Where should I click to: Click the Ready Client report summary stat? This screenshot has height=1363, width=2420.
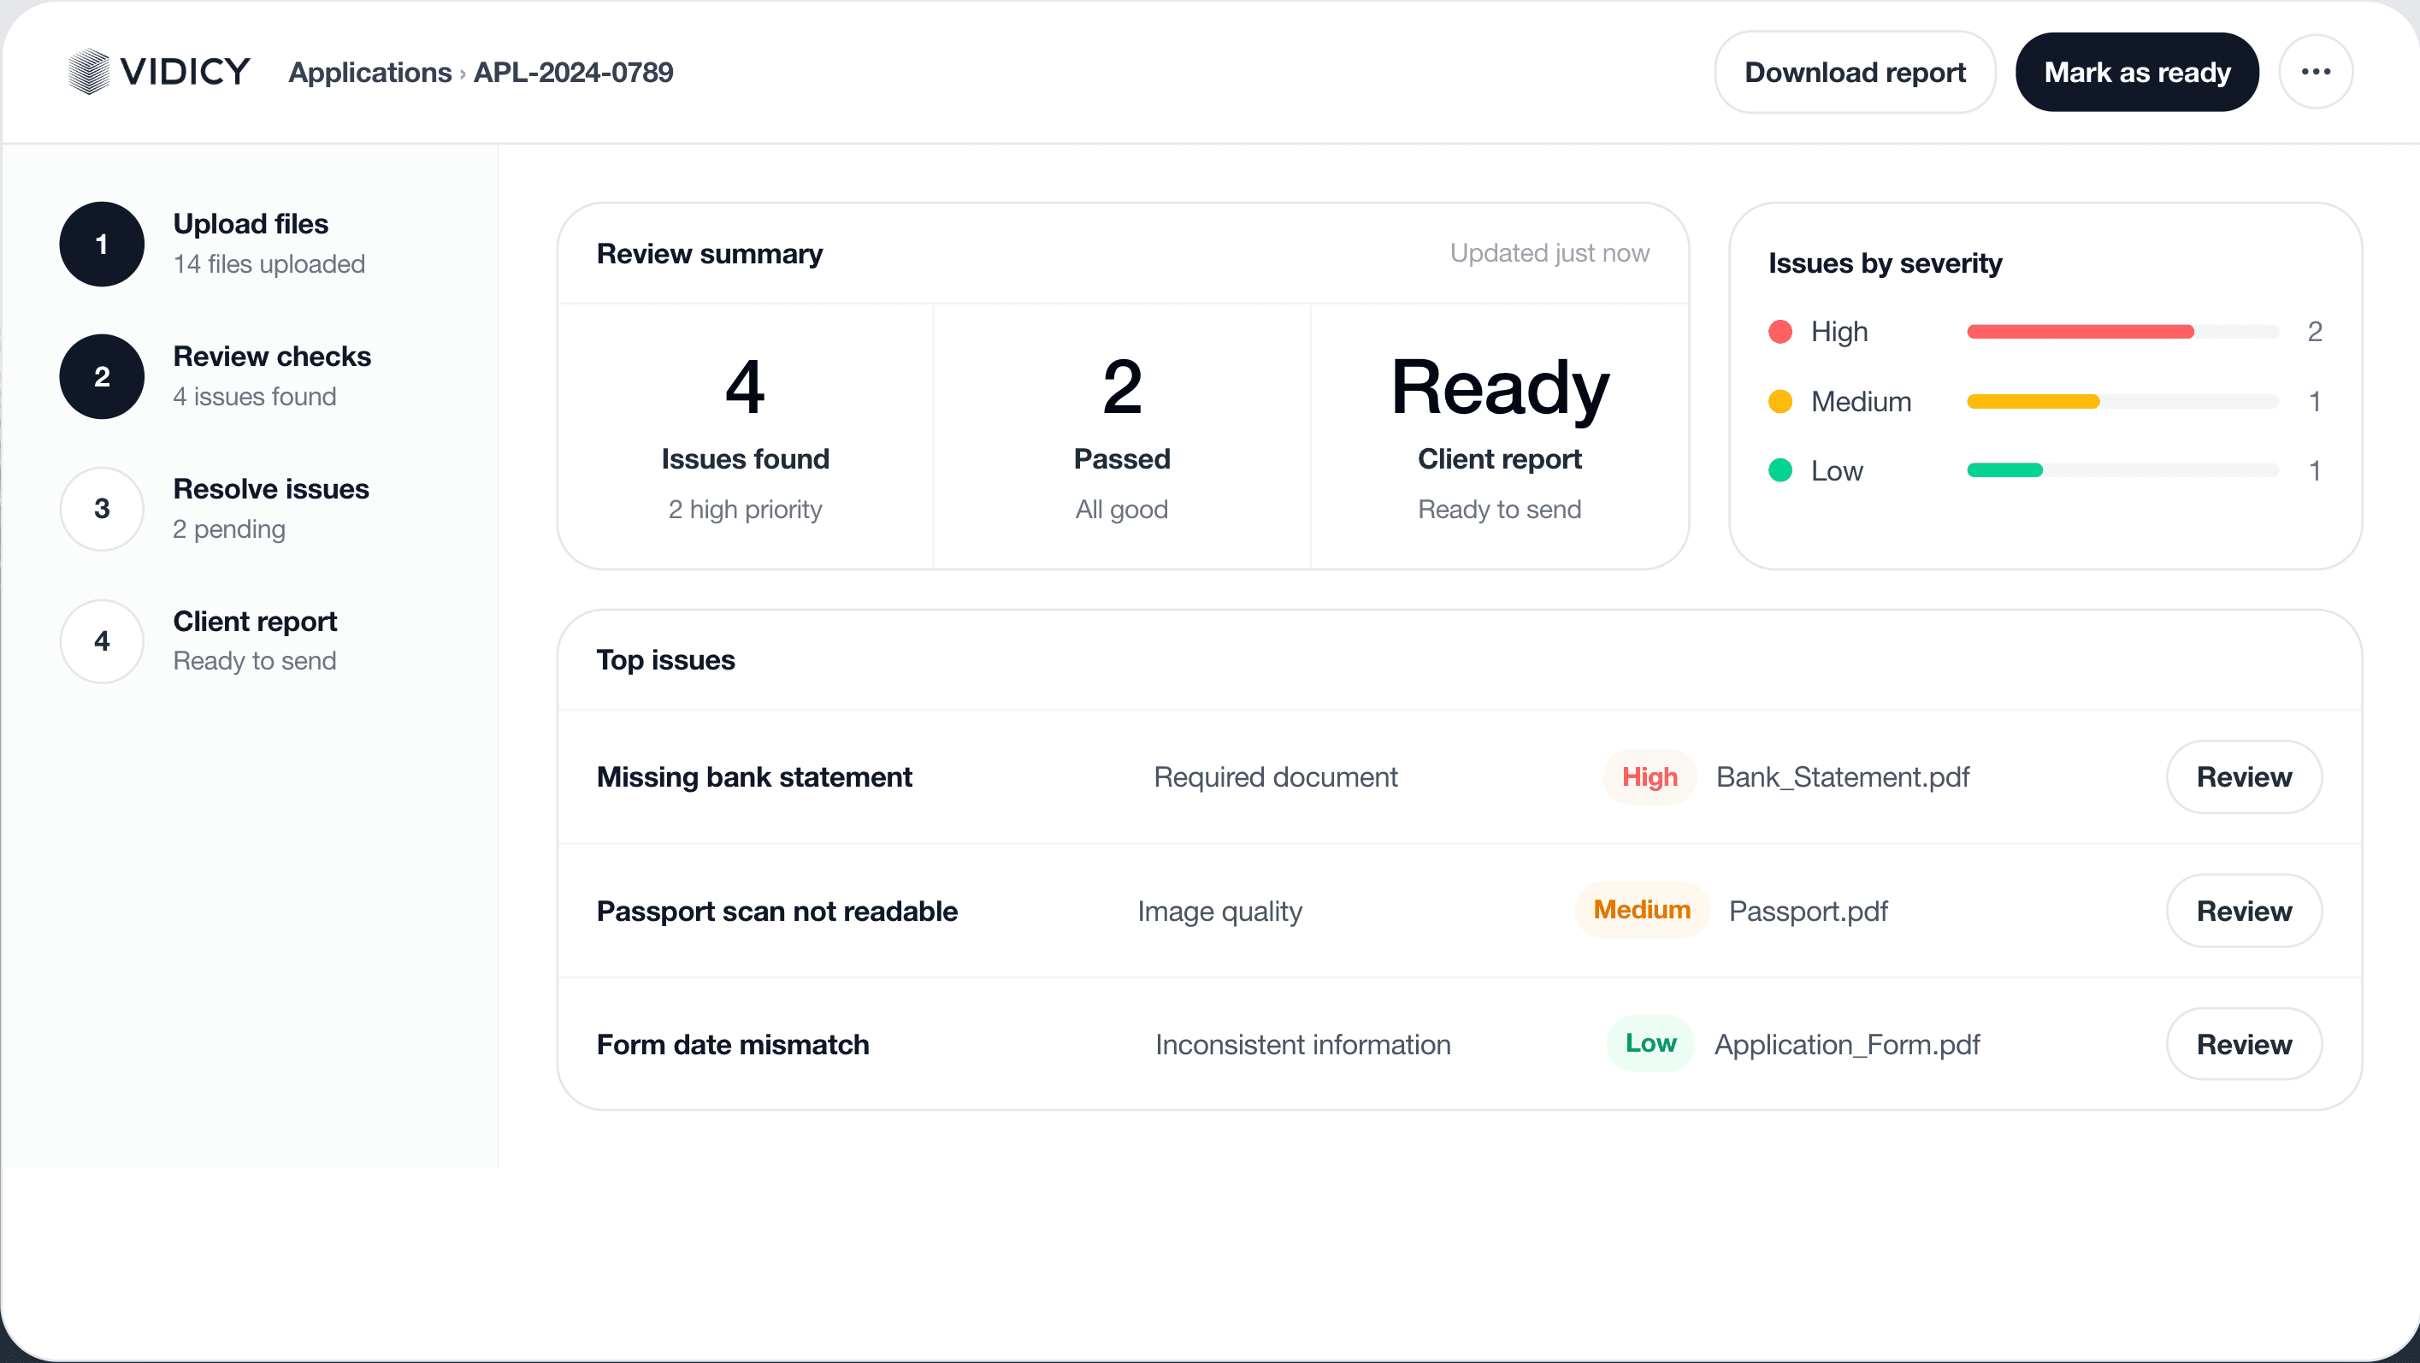[x=1499, y=437]
